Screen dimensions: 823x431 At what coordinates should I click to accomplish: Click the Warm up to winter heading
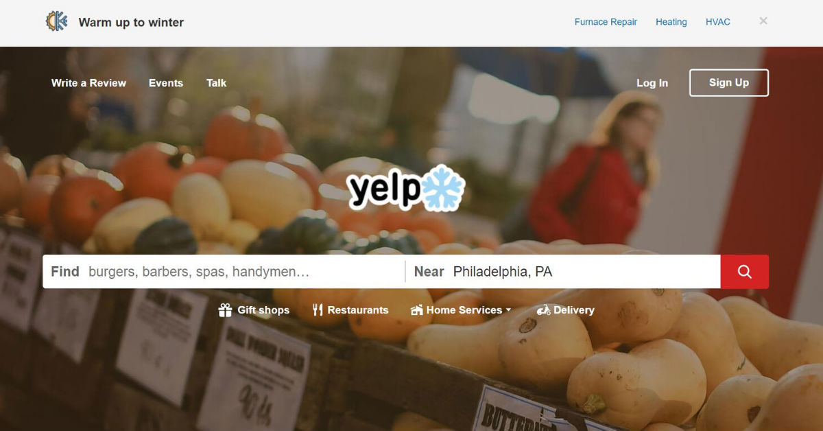[131, 22]
